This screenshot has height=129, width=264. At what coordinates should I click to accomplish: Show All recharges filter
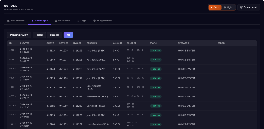[68, 35]
